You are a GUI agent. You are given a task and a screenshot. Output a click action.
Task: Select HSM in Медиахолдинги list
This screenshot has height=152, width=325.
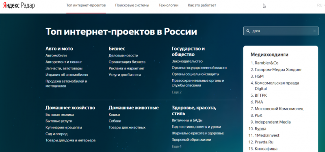tap(259, 76)
